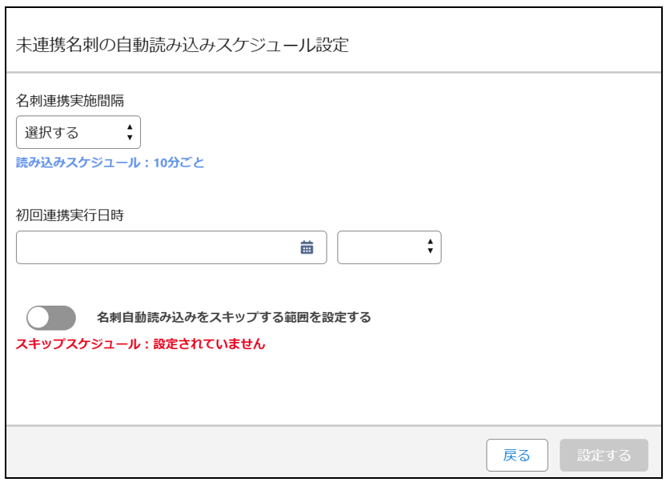666x482 pixels.
Task: Click the 設定する button
Action: tap(604, 455)
